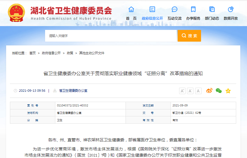
Task: Click the 互动交流 chat bubble icon
Action: pos(174,9)
